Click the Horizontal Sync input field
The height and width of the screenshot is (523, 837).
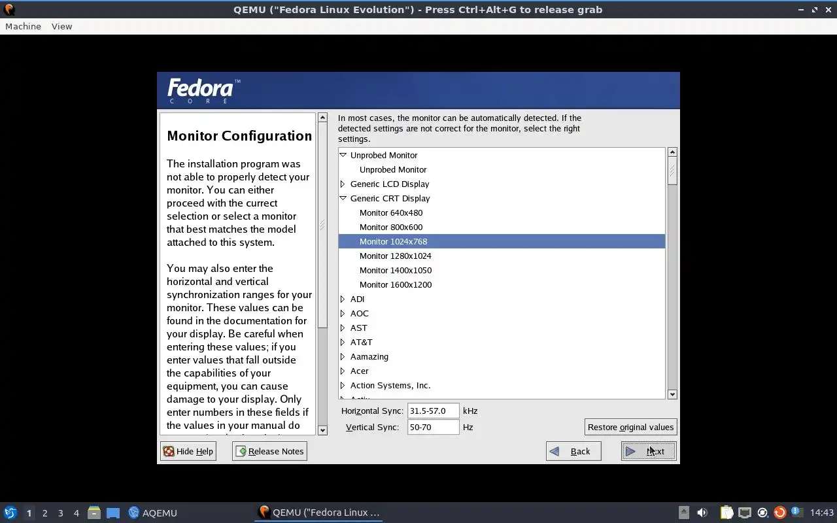pos(433,411)
